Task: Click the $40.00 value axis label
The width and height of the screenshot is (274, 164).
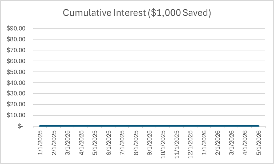Action: tap(16, 83)
